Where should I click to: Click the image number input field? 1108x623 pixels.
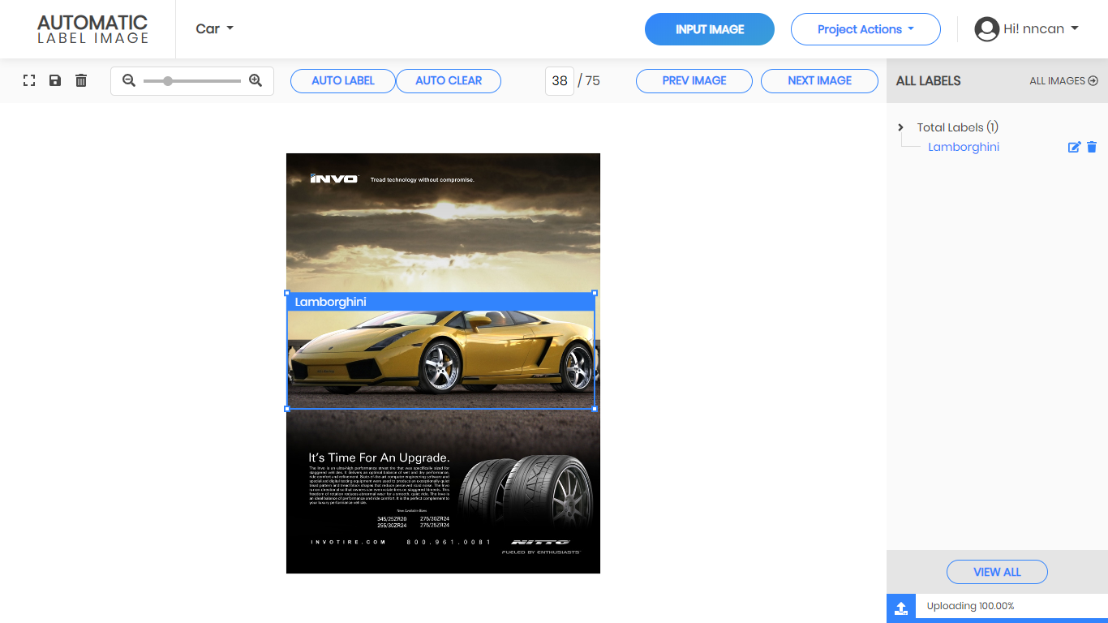pyautogui.click(x=560, y=81)
